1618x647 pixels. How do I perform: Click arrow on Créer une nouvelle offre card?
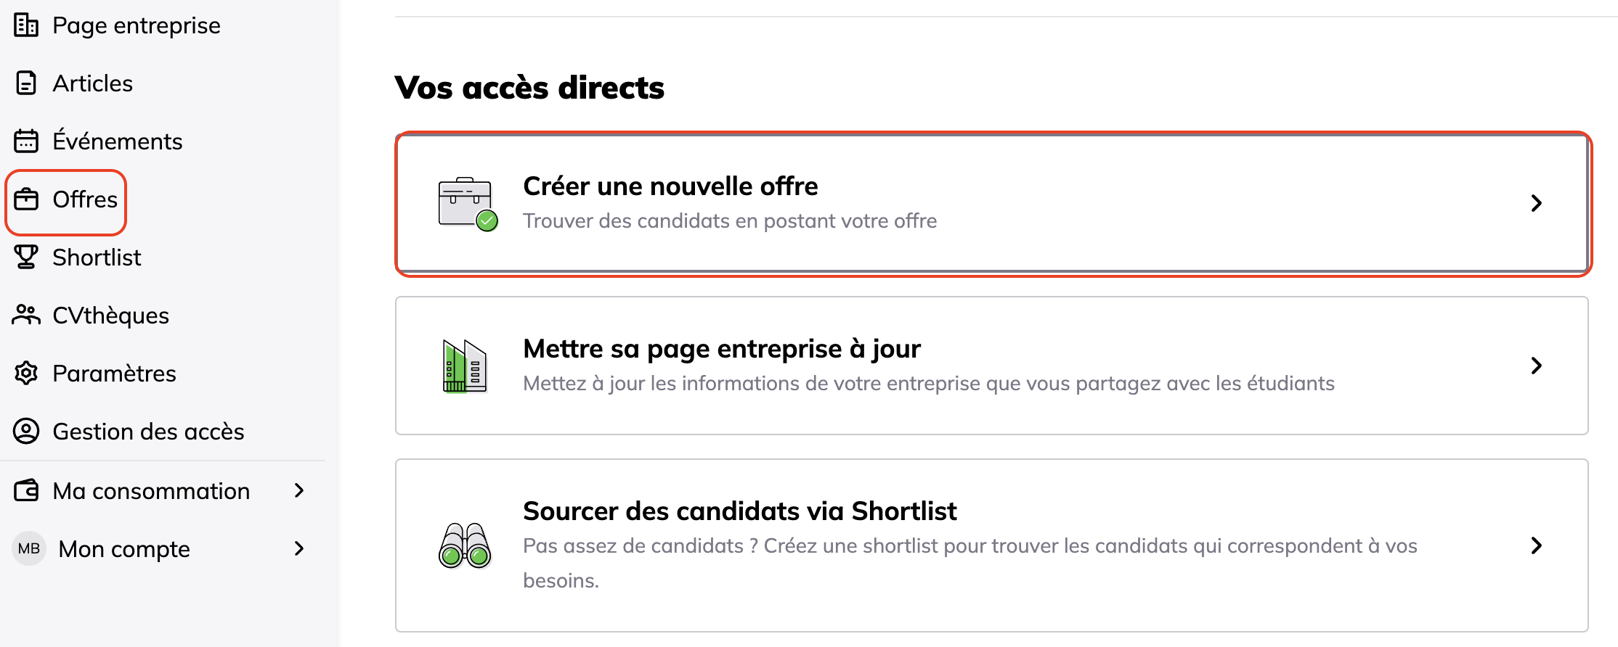point(1536,203)
